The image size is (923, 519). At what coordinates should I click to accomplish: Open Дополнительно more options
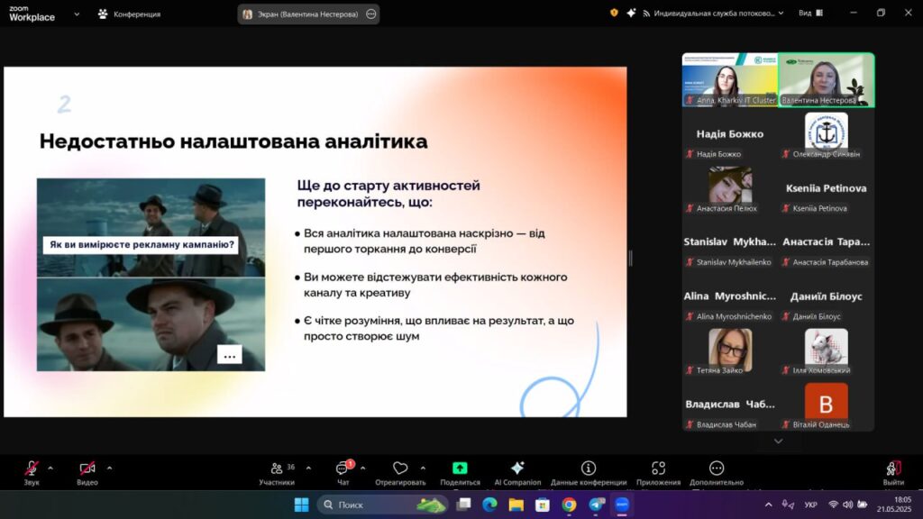(x=717, y=472)
